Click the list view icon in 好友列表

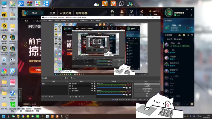click(188, 35)
